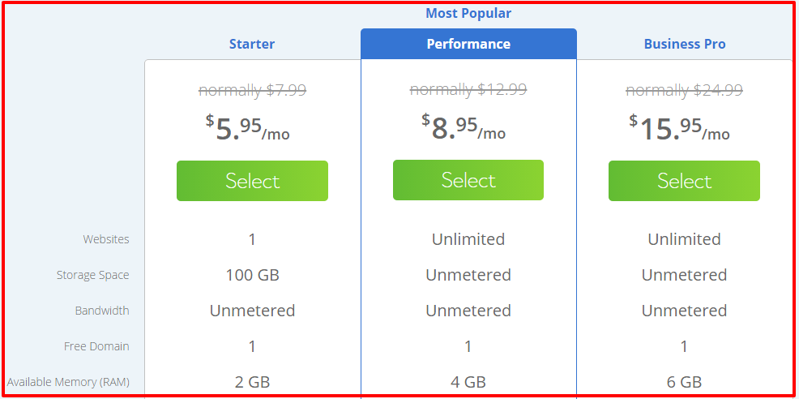
Task: Click the 100 GB storage value
Action: point(252,275)
